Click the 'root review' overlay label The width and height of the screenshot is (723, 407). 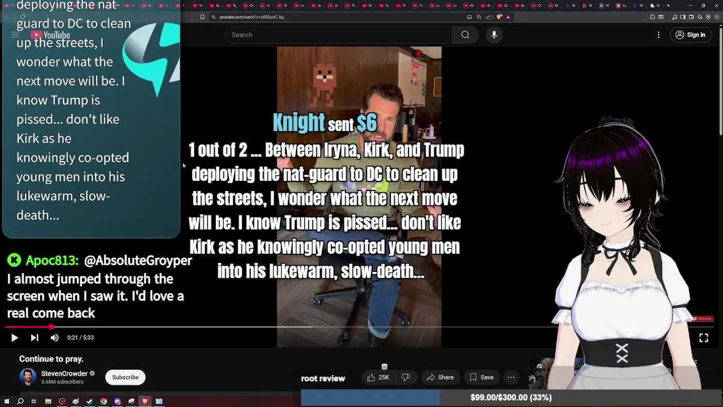[x=323, y=379]
